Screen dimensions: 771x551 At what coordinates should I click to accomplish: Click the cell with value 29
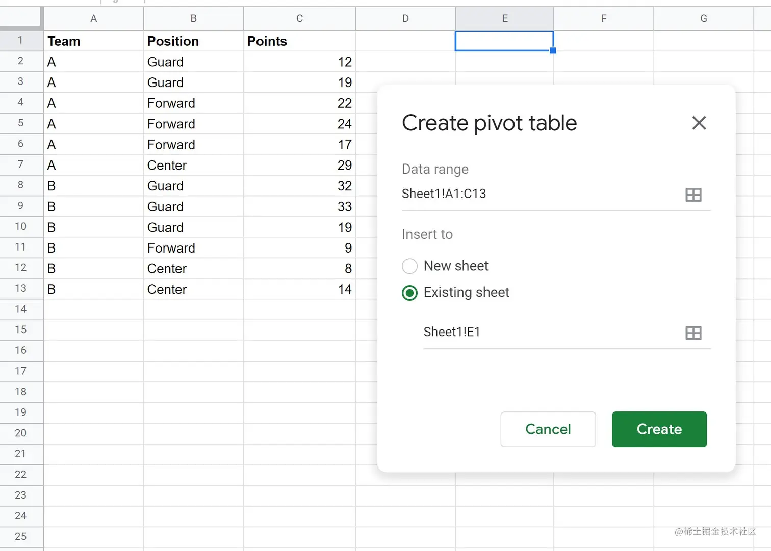[x=299, y=165]
